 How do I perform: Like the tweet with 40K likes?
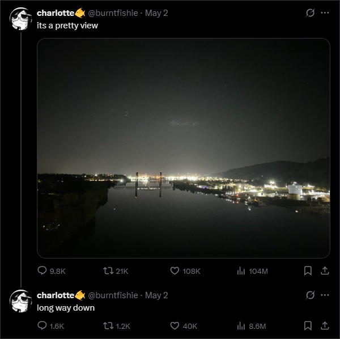pos(184,326)
